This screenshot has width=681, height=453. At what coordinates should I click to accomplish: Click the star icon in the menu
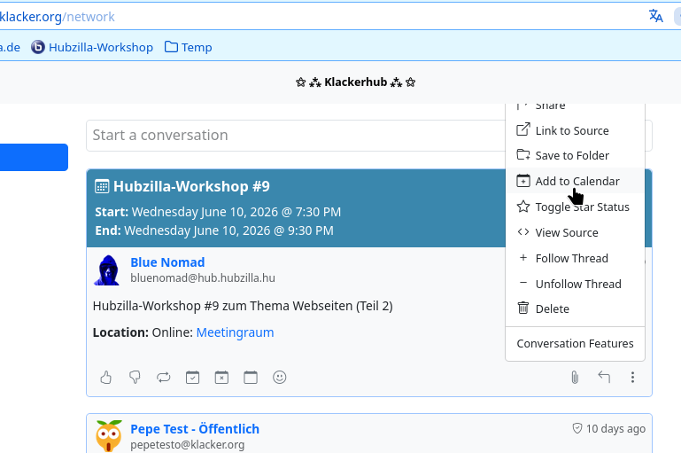522,207
